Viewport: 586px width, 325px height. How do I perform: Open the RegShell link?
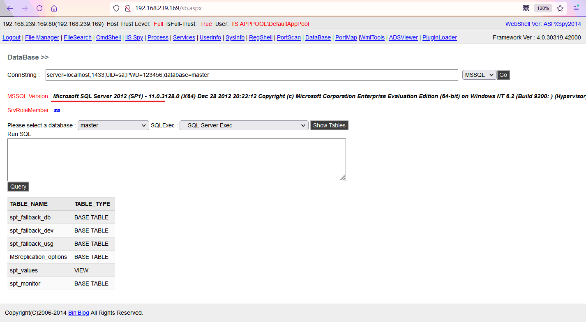click(x=261, y=37)
